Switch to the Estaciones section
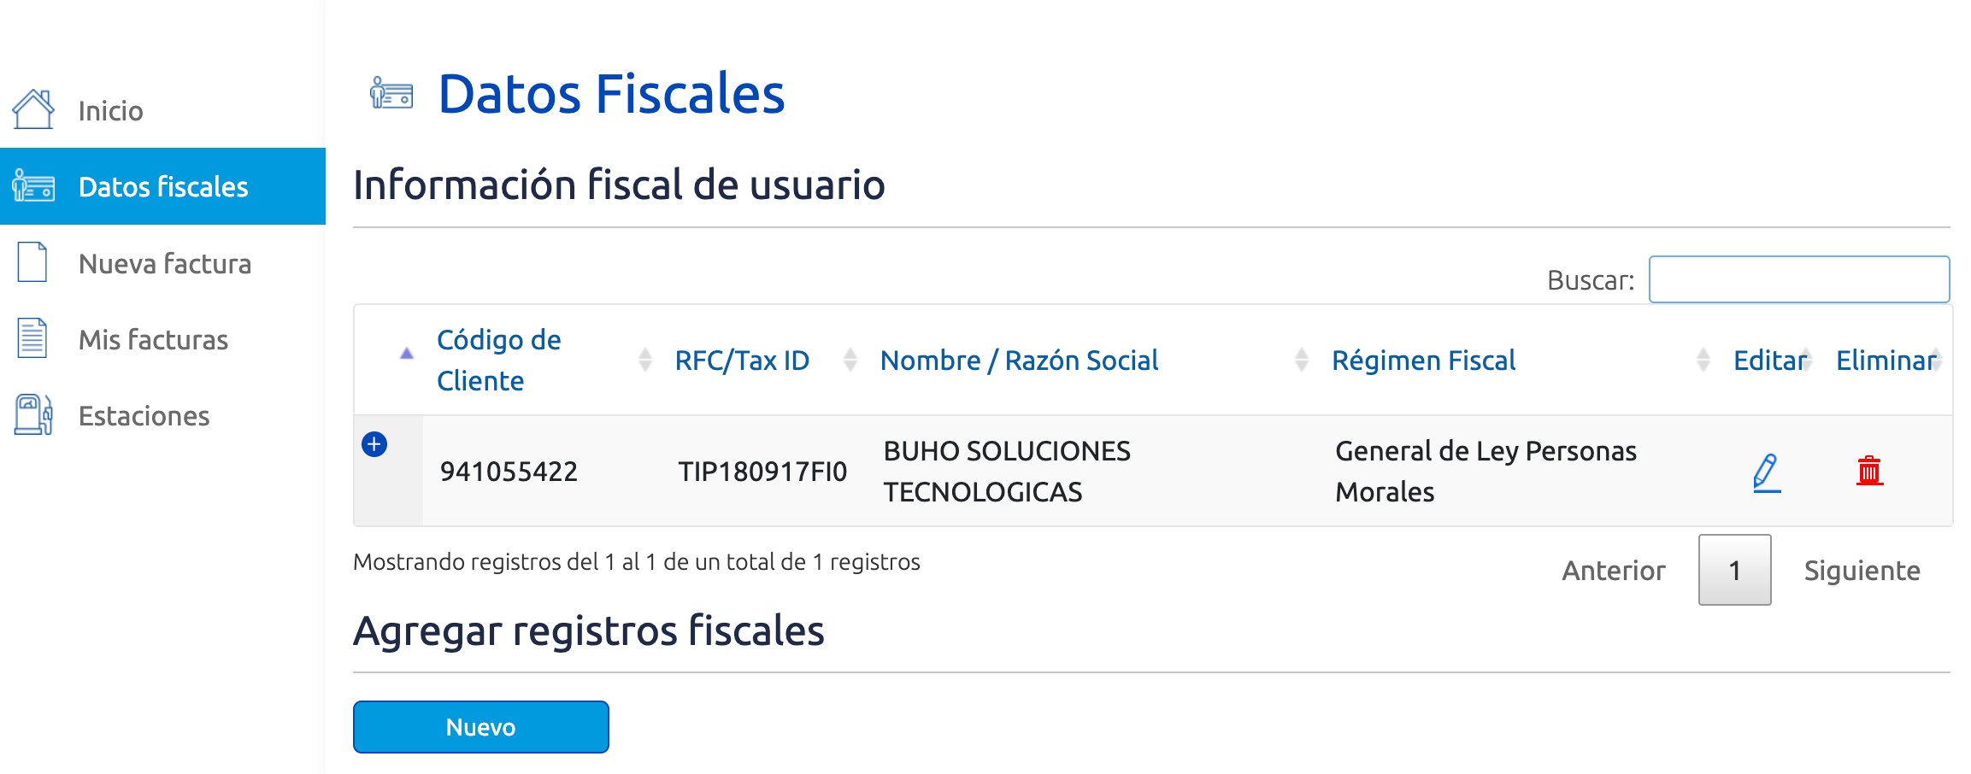 pos(143,415)
